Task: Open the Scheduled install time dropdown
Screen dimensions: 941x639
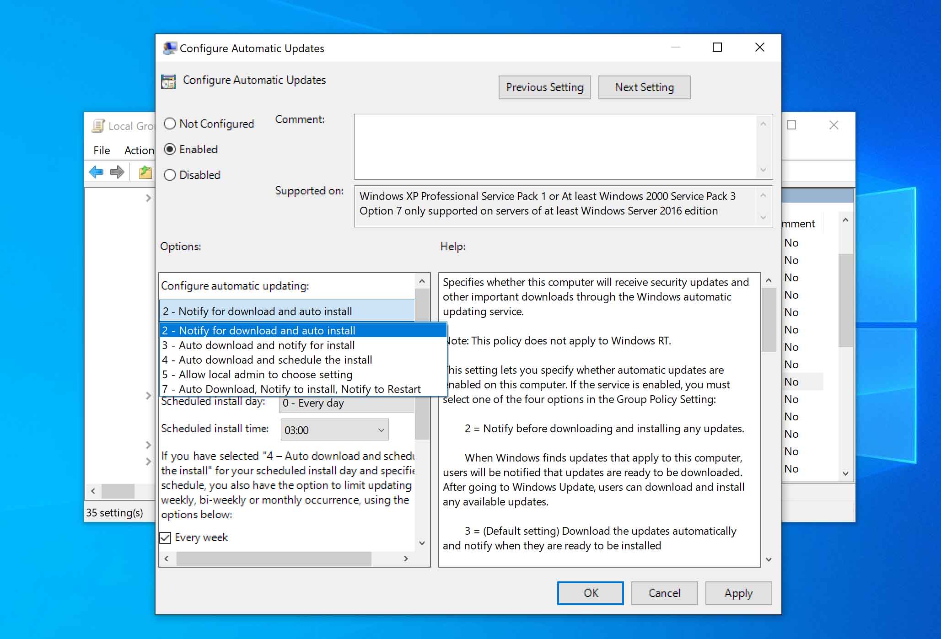Action: [x=334, y=430]
